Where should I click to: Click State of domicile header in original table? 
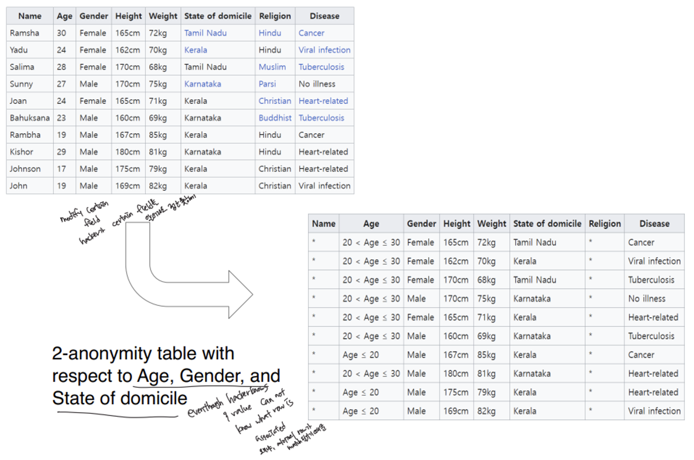(218, 16)
